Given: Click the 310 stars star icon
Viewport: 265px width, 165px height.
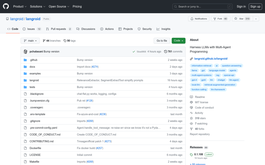Looking at the screenshot, I should [x=191, y=118].
